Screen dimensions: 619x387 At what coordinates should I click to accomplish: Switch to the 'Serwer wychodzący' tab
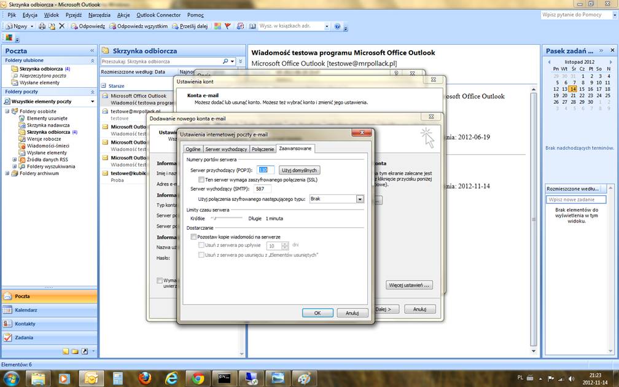coord(225,149)
